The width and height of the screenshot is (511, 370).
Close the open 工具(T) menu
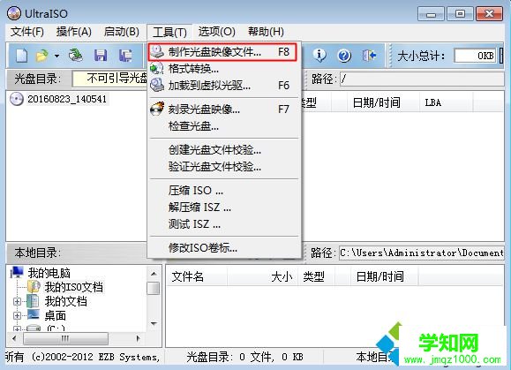pos(169,32)
